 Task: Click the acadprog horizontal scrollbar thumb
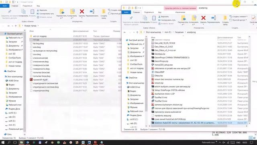pos(189,126)
